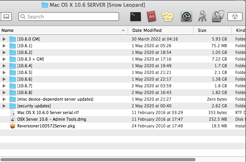Click folder name '[misc device-dependent server updates]'

(55, 99)
